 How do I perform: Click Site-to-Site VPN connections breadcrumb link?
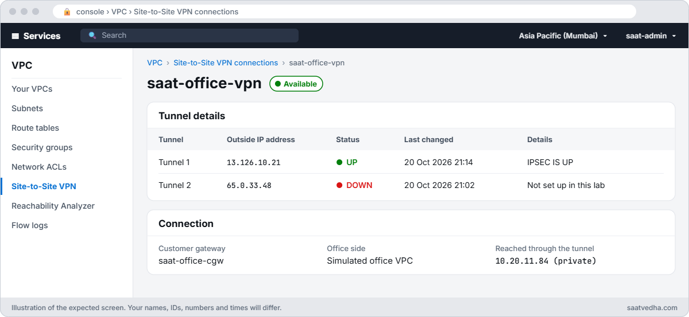click(226, 63)
